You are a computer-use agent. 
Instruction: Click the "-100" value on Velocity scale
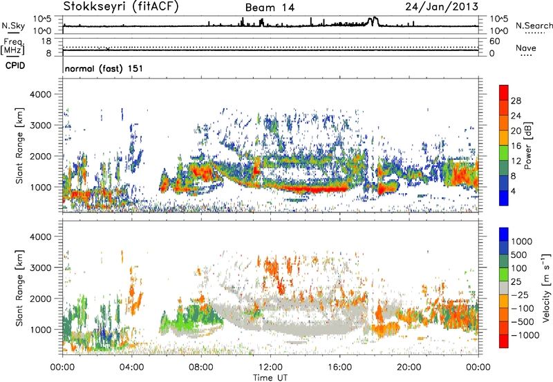(x=522, y=308)
